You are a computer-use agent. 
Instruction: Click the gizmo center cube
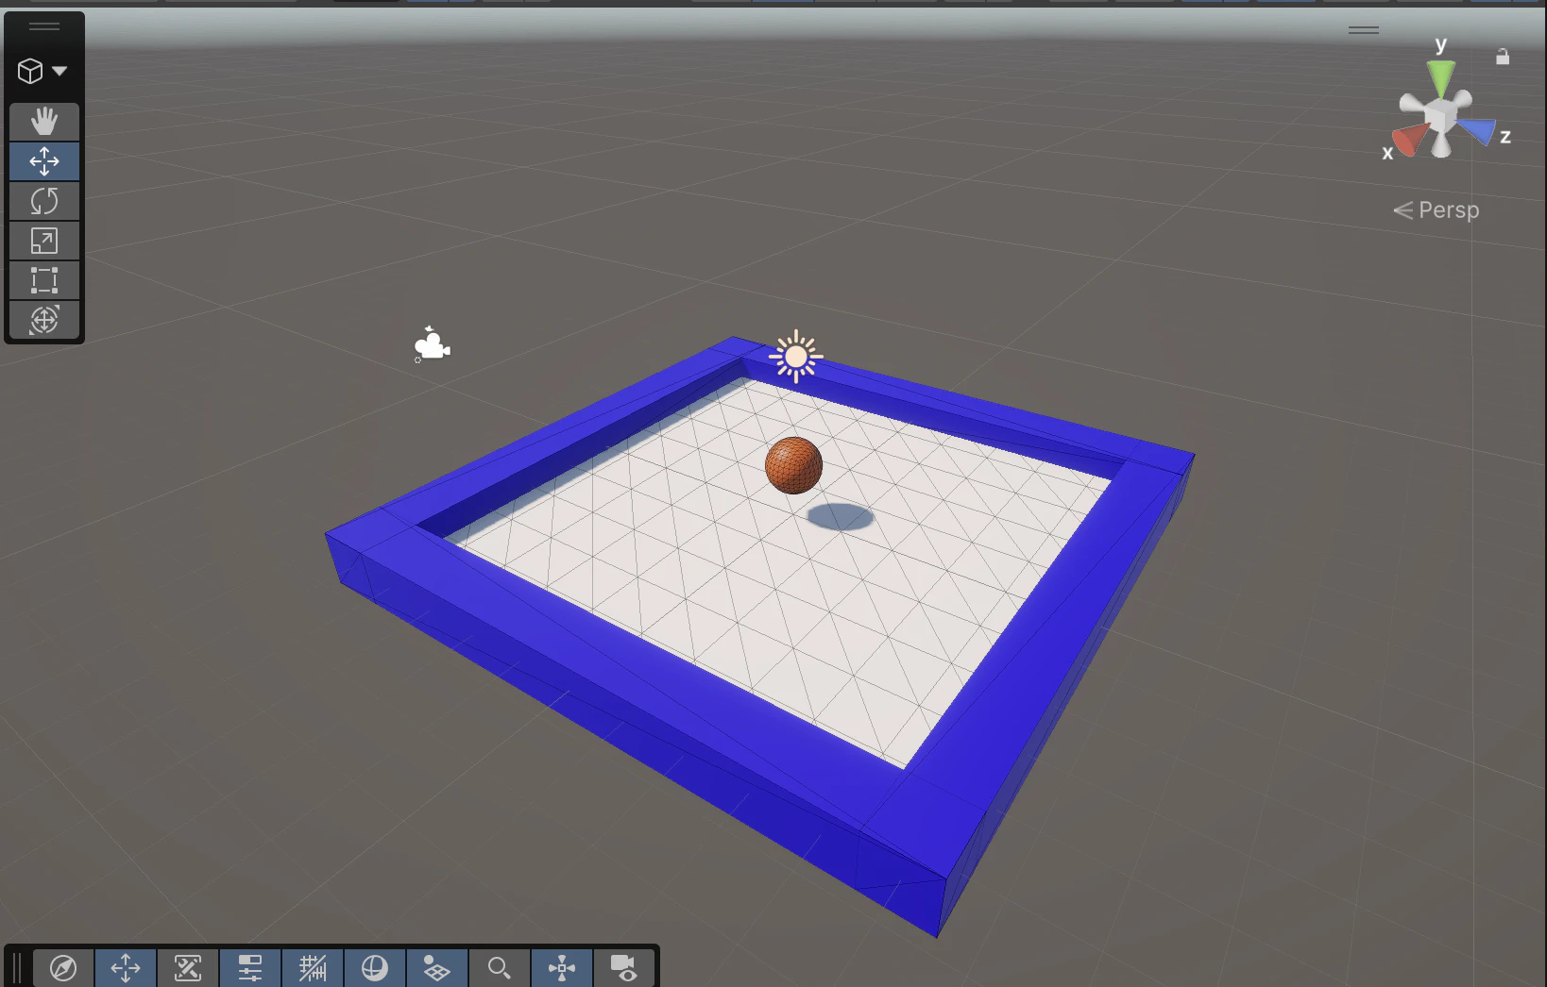[x=1440, y=115]
